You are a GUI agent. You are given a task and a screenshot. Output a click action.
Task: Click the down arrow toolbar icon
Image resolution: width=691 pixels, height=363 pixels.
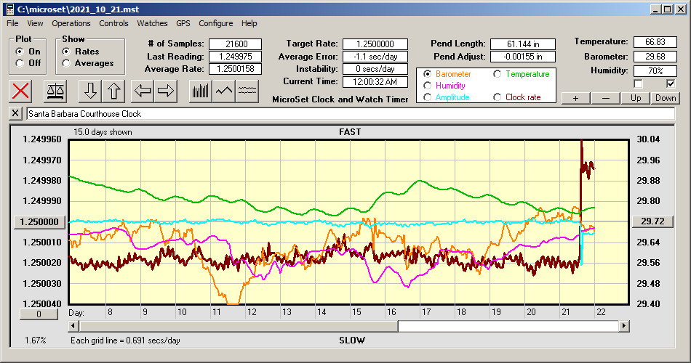(90, 91)
